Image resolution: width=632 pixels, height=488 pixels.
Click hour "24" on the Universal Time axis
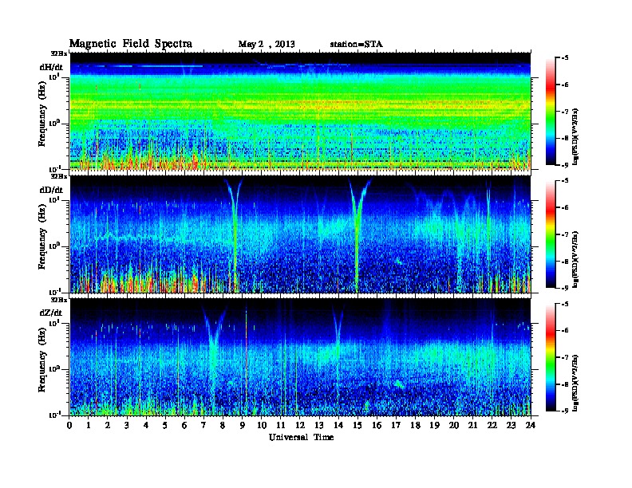(x=531, y=426)
